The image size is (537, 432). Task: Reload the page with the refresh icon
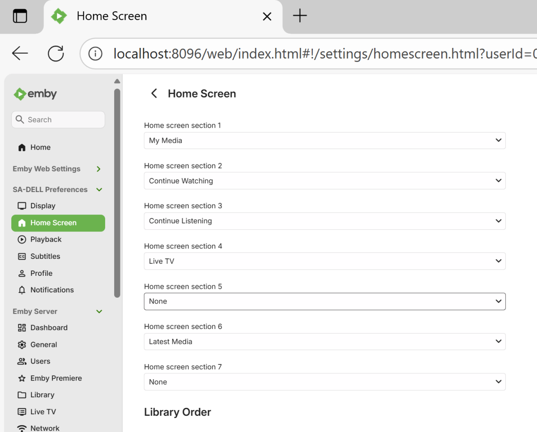pos(56,54)
